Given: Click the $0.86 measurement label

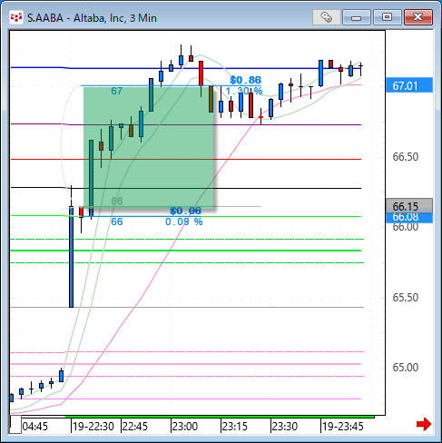Looking at the screenshot, I should (x=245, y=80).
